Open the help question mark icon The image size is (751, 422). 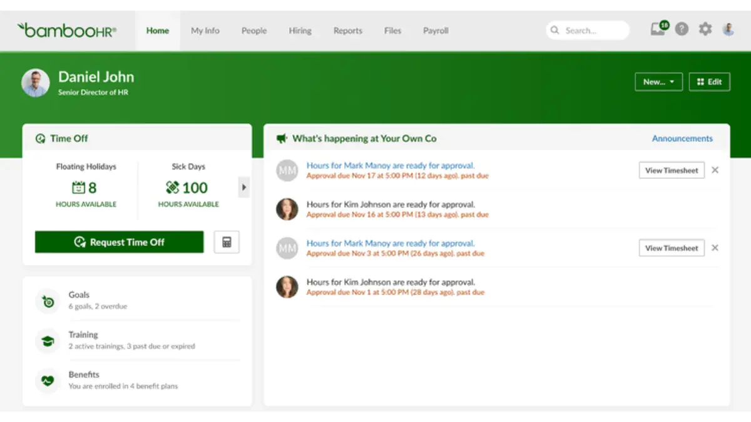(682, 29)
